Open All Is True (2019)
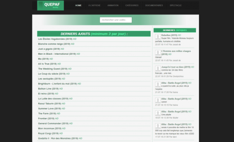 [x=50, y=64]
